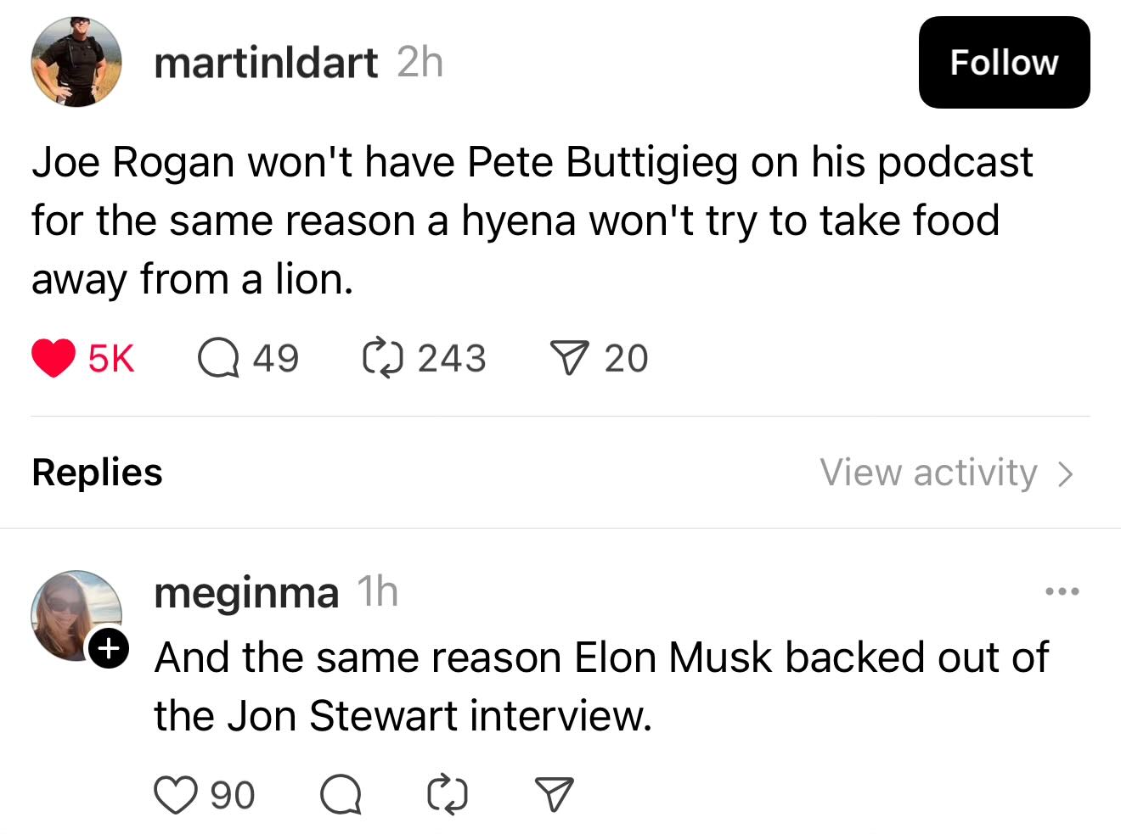
Task: Go to martinldart's username profile
Action: pos(266,63)
